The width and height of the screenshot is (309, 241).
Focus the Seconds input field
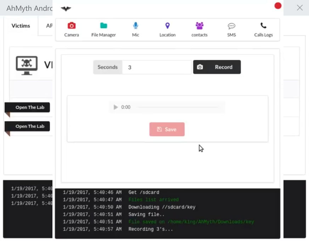(x=157, y=67)
